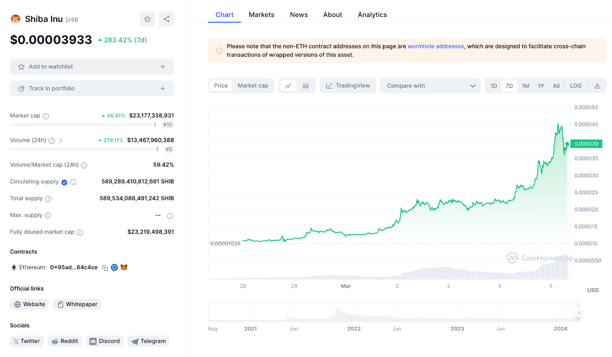Open Total supply info icon
The width and height of the screenshot is (612, 357).
pos(48,199)
